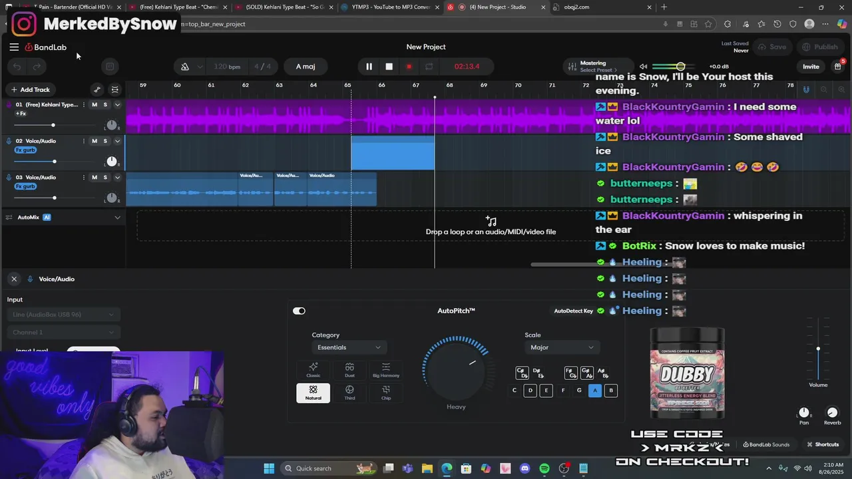This screenshot has height=479, width=852.
Task: Select the Classic AutoPitch effect
Action: click(314, 371)
